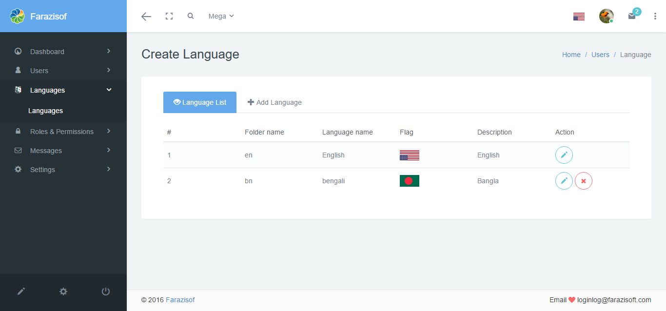Viewport: 666px width, 311px height.
Task: Select the Language List tab
Action: [200, 102]
